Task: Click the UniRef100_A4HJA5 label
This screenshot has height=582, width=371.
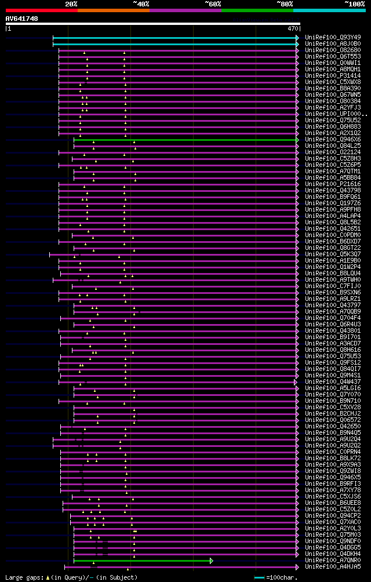Action: (x=333, y=566)
